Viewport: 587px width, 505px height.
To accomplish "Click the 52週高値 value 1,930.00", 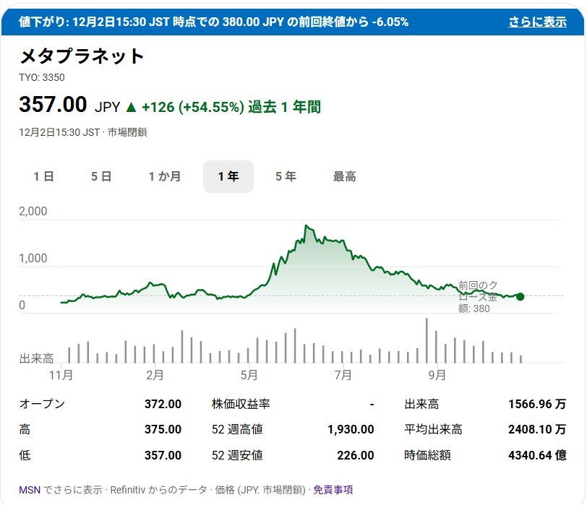I will tap(351, 429).
